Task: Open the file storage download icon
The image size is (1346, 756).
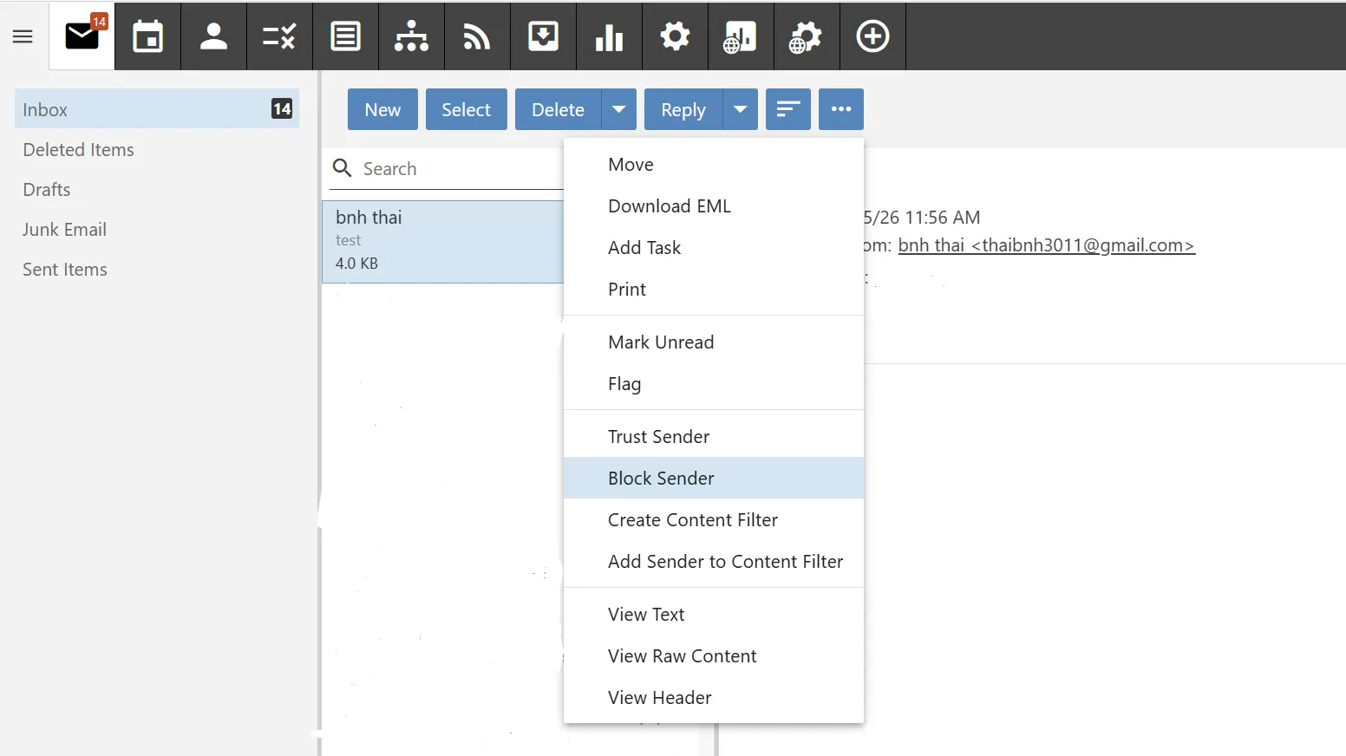Action: coord(544,36)
